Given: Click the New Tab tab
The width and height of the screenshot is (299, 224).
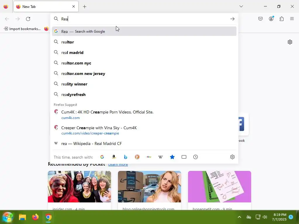Looking at the screenshot, I should tap(46, 6).
